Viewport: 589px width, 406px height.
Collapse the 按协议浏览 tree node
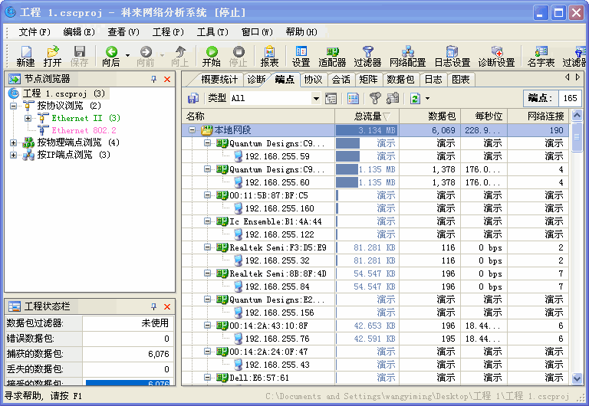pyautogui.click(x=14, y=106)
